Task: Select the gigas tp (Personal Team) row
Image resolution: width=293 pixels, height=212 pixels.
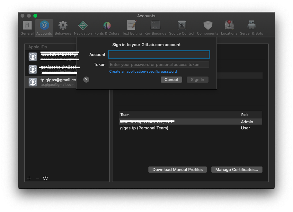Action: [191, 128]
